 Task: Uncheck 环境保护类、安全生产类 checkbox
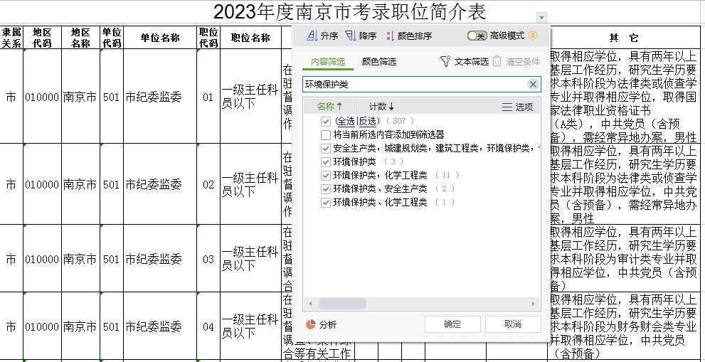(326, 189)
